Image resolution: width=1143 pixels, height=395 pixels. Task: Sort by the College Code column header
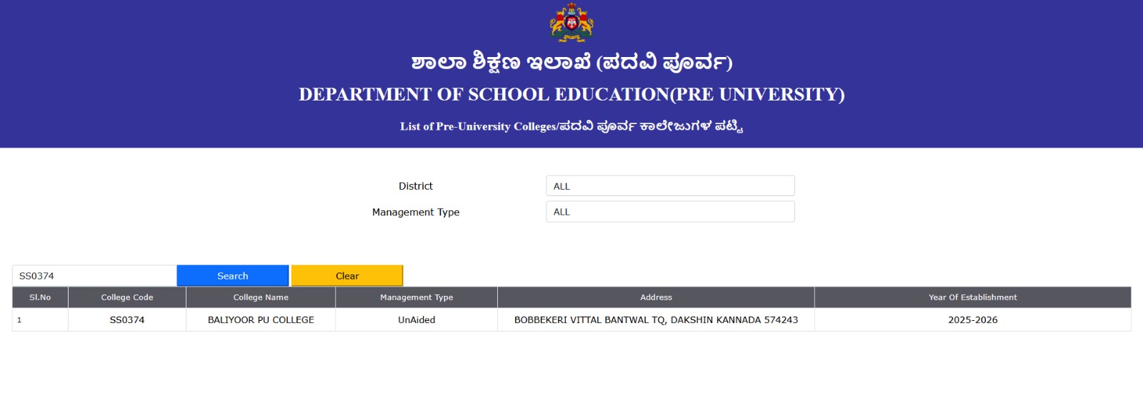127,297
